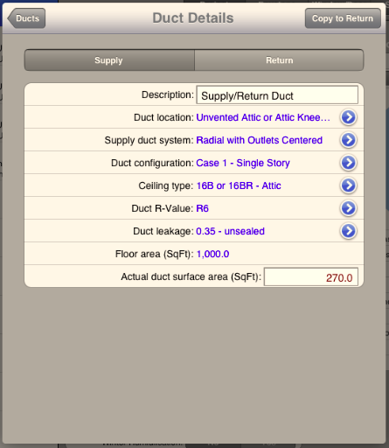Switch to the Supply segment
Viewport: 389px width, 448px height.
pyautogui.click(x=109, y=60)
